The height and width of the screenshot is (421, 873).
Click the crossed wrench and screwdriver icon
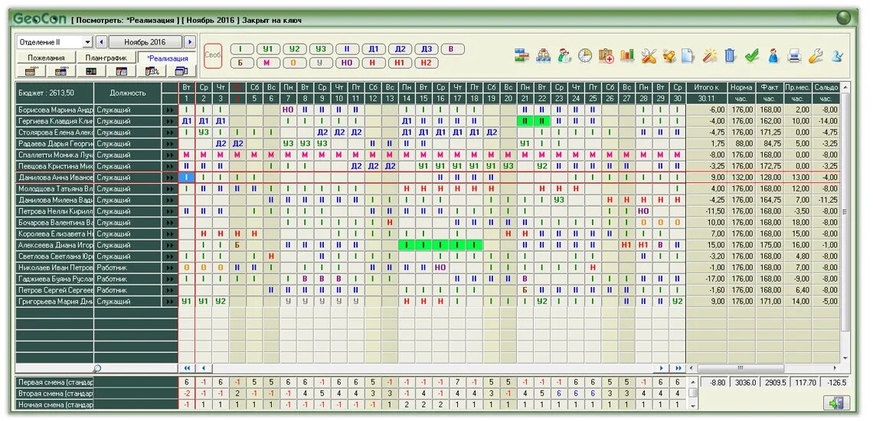click(x=649, y=55)
